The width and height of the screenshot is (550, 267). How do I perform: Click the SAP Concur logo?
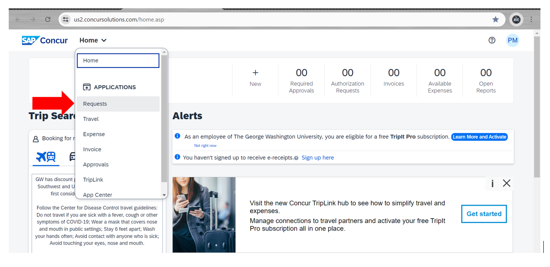(45, 40)
